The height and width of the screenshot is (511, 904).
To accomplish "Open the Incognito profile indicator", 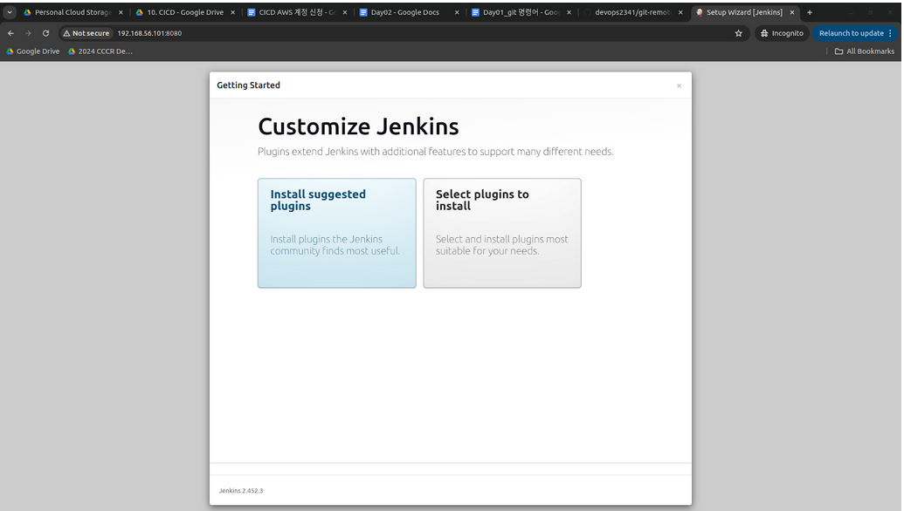I will 783,33.
